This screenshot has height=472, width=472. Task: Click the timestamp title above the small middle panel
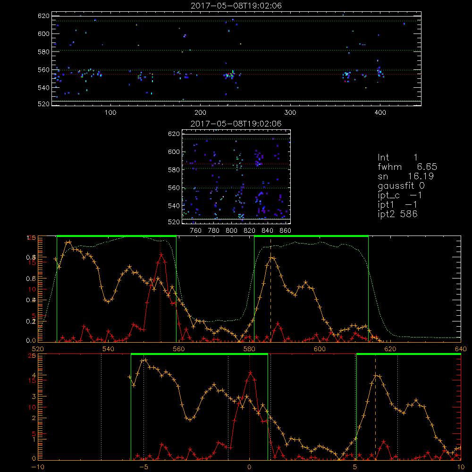coord(236,124)
